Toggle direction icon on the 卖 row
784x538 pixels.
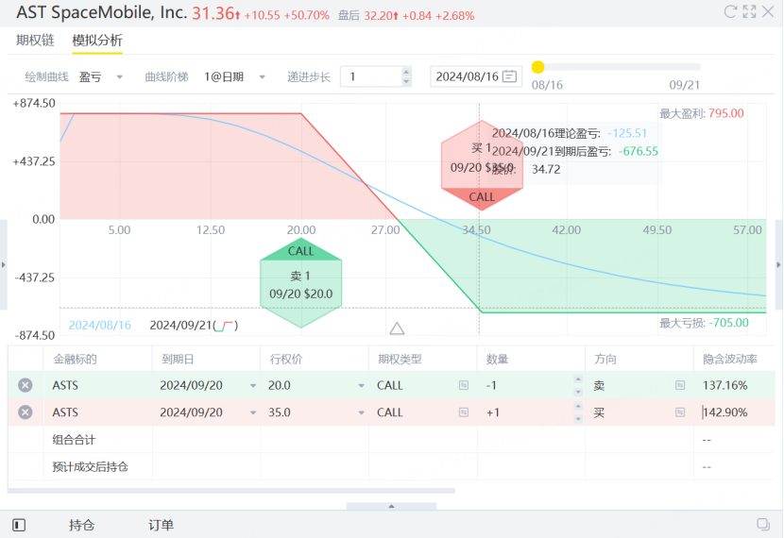tap(680, 385)
